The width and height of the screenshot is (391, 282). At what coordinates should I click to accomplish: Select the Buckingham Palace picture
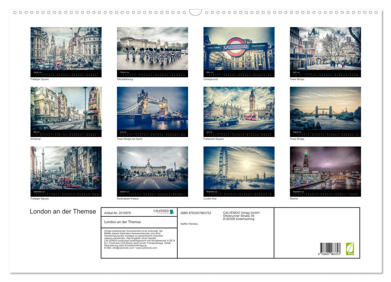(x=152, y=171)
